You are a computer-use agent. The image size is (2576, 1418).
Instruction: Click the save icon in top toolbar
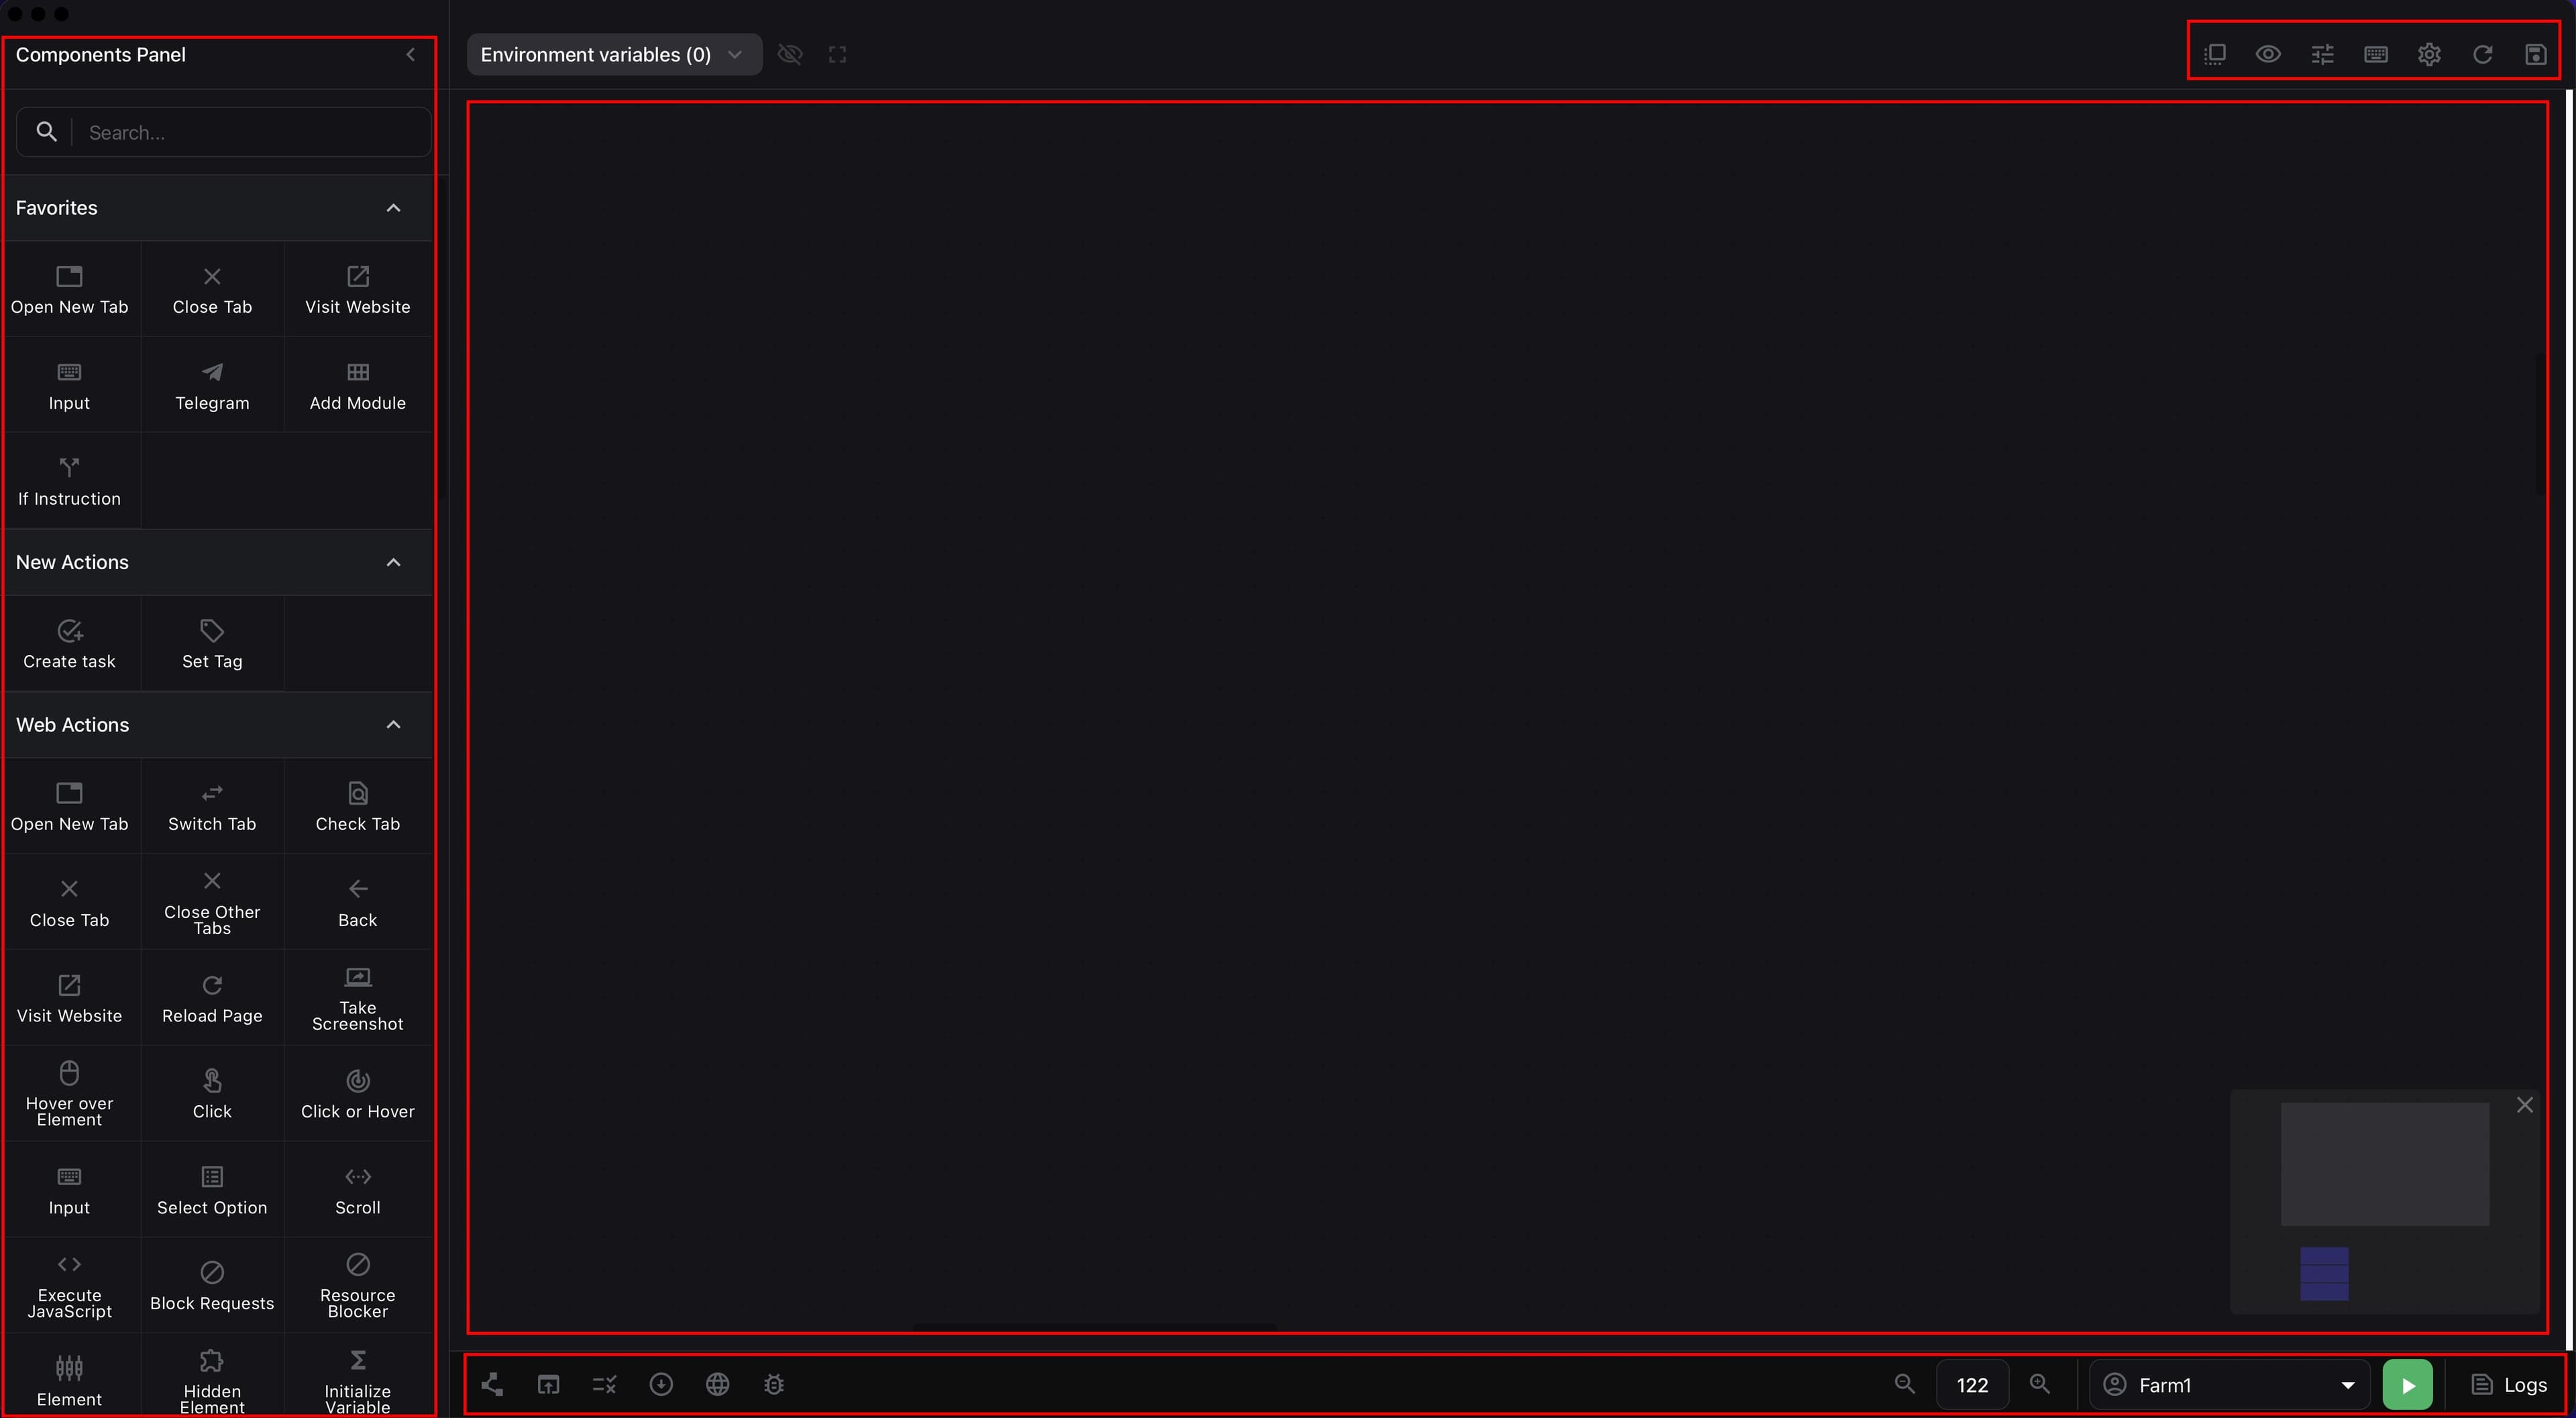pos(2536,54)
